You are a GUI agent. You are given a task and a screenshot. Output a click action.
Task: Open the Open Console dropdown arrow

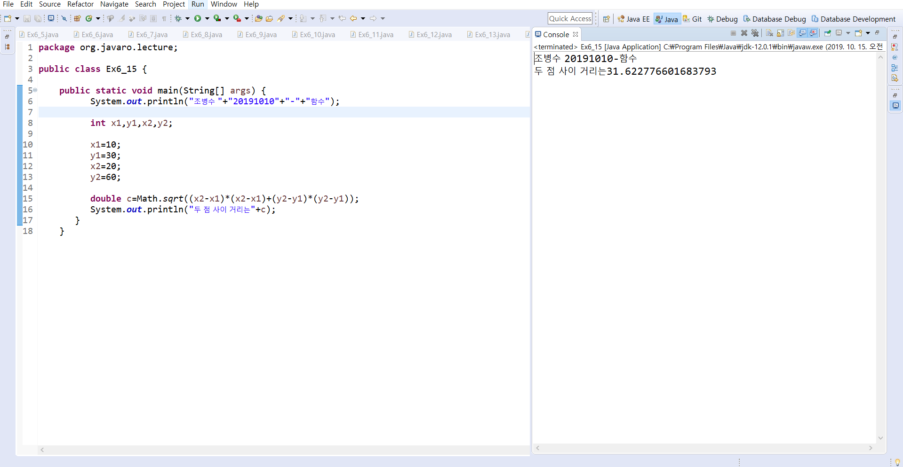(x=868, y=33)
